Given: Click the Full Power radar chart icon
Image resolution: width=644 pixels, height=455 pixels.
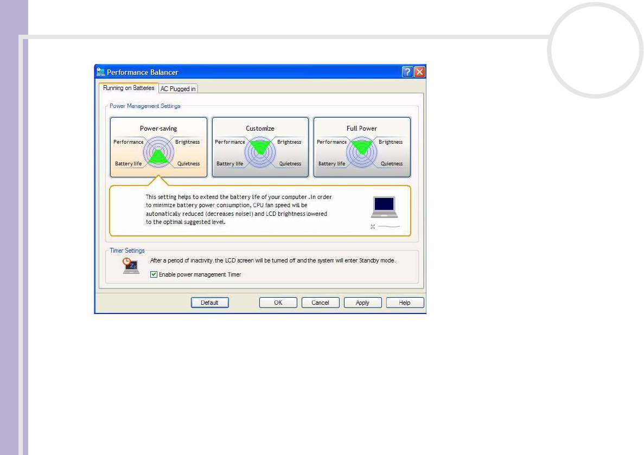Looking at the screenshot, I should pyautogui.click(x=362, y=152).
